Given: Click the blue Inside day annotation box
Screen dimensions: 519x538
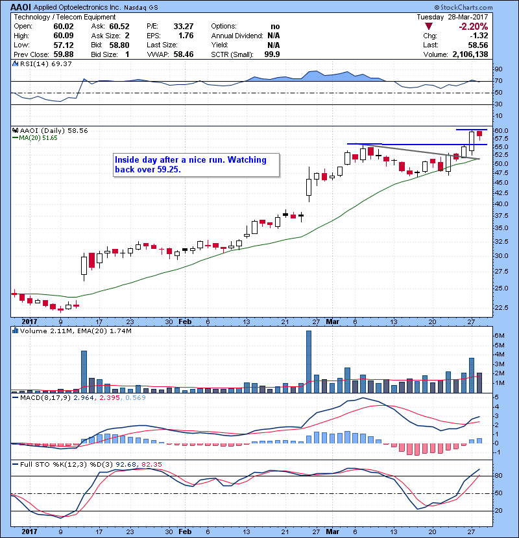Looking at the screenshot, I should point(196,165).
